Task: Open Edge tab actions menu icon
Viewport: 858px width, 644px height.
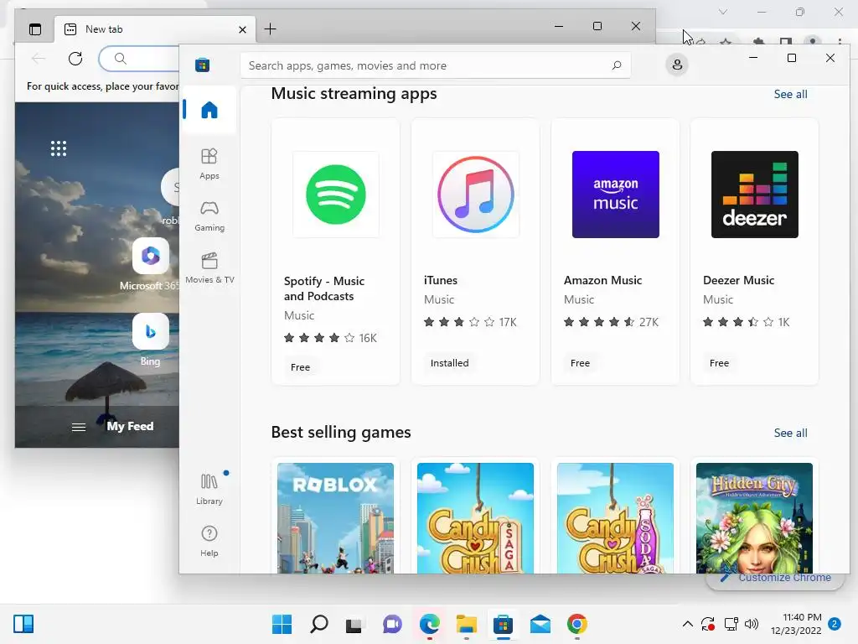Action: tap(35, 29)
